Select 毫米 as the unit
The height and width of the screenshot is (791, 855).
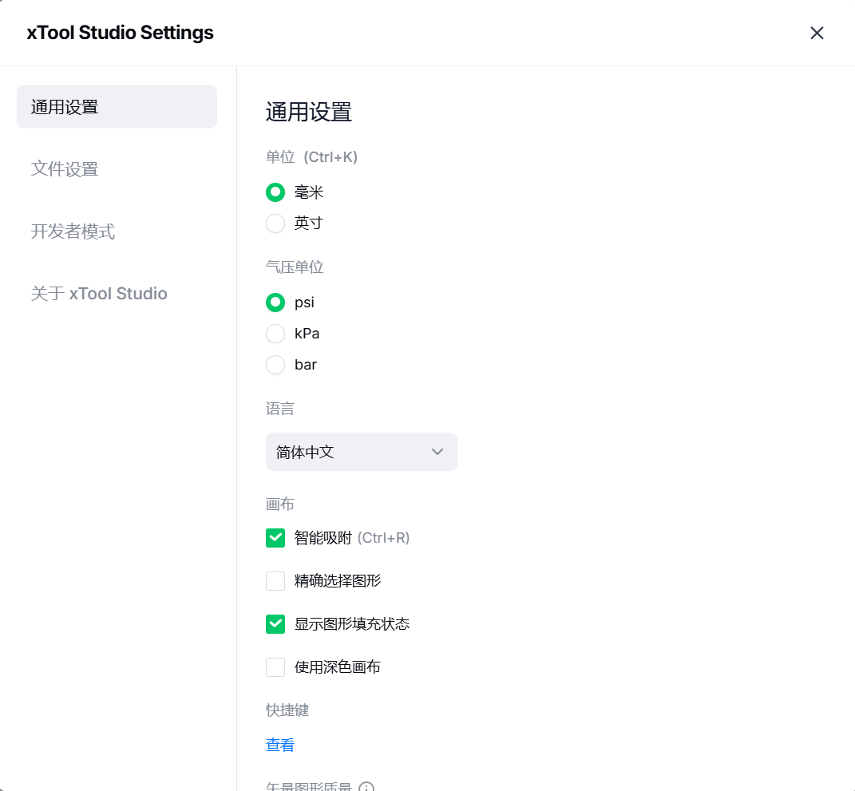coord(275,192)
